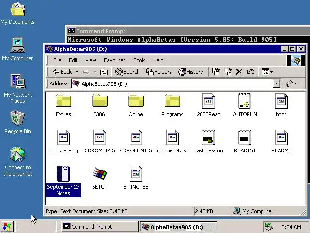
Task: Open the File menu
Action: [57, 60]
